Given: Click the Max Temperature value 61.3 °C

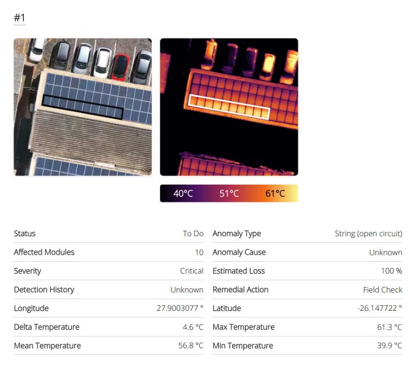Looking at the screenshot, I should pos(390,327).
